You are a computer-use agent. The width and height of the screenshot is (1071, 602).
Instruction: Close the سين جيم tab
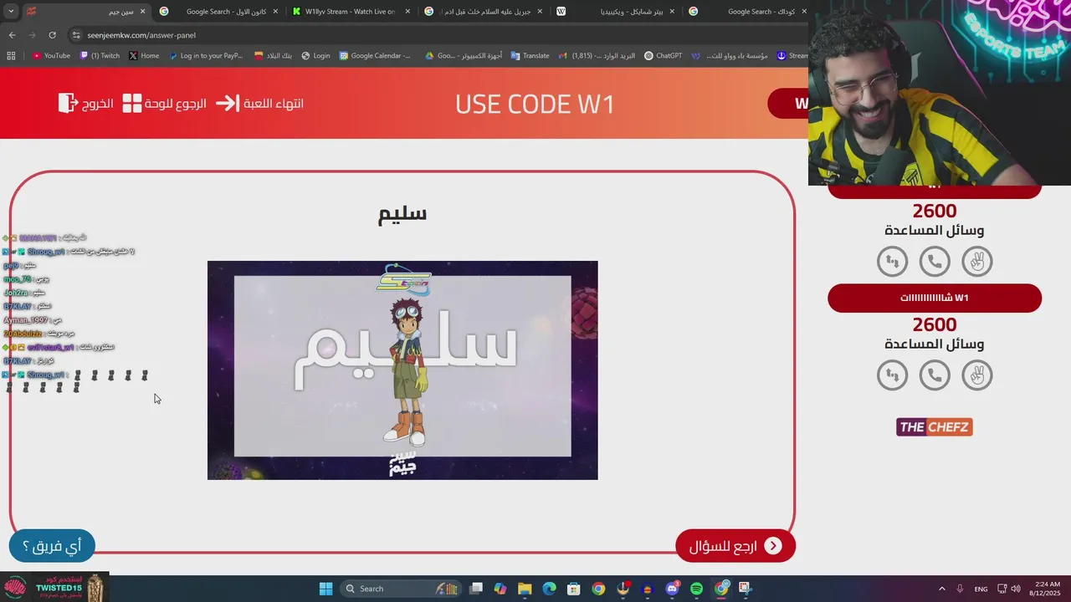142,12
